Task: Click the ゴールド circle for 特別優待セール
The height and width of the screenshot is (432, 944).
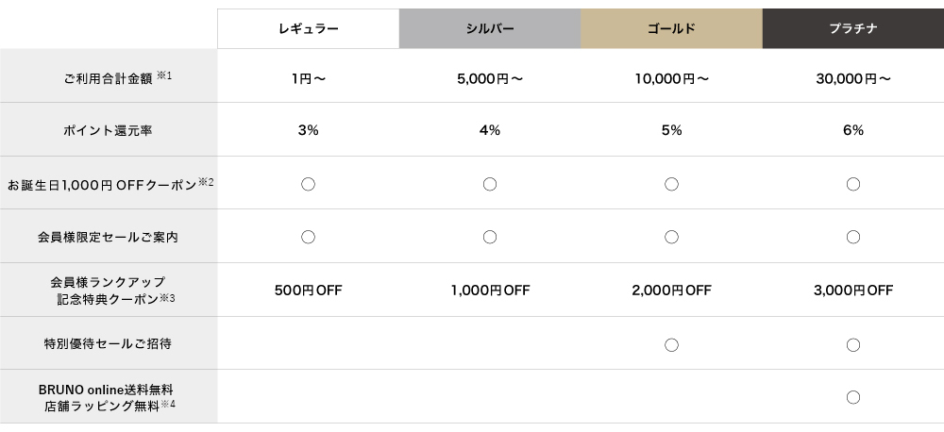Action: 671,344
